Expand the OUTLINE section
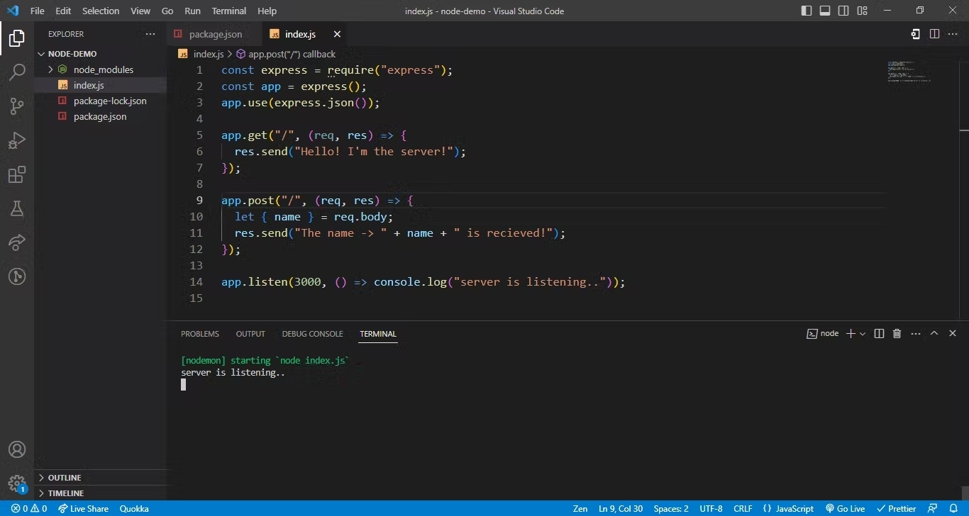 coord(64,478)
